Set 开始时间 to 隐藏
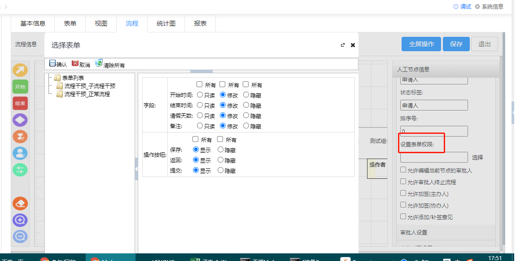Viewport: 516px width, 261px height. (x=246, y=95)
